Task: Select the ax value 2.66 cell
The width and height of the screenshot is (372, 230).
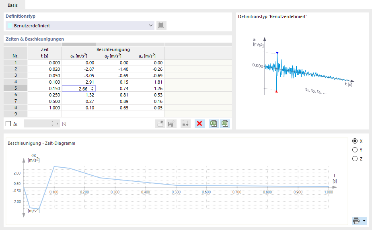Action: point(79,88)
